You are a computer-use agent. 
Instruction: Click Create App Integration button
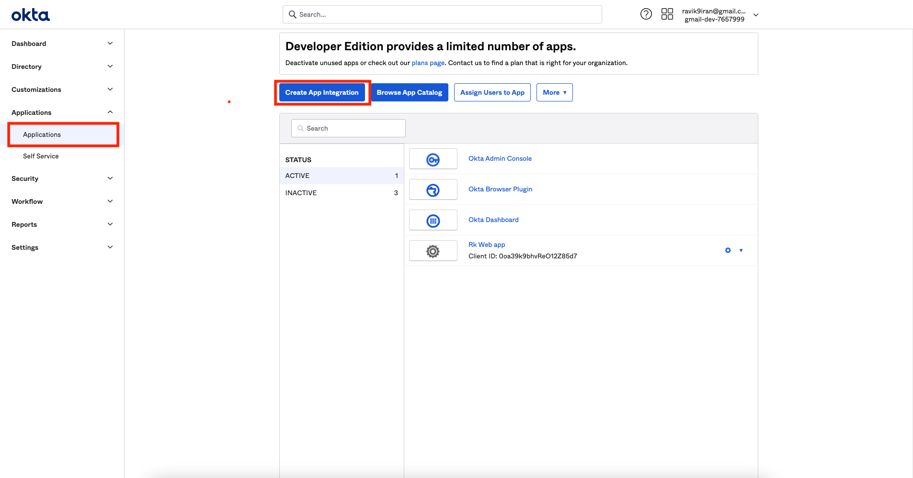coord(322,92)
